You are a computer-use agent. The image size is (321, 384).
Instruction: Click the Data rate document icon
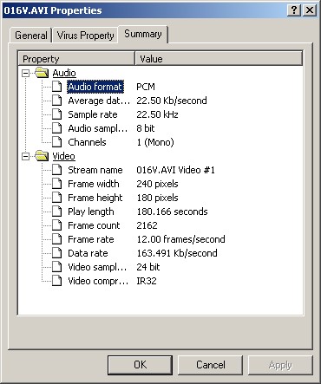pos(57,253)
